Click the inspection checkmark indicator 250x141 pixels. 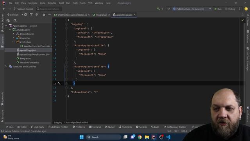click(243, 20)
